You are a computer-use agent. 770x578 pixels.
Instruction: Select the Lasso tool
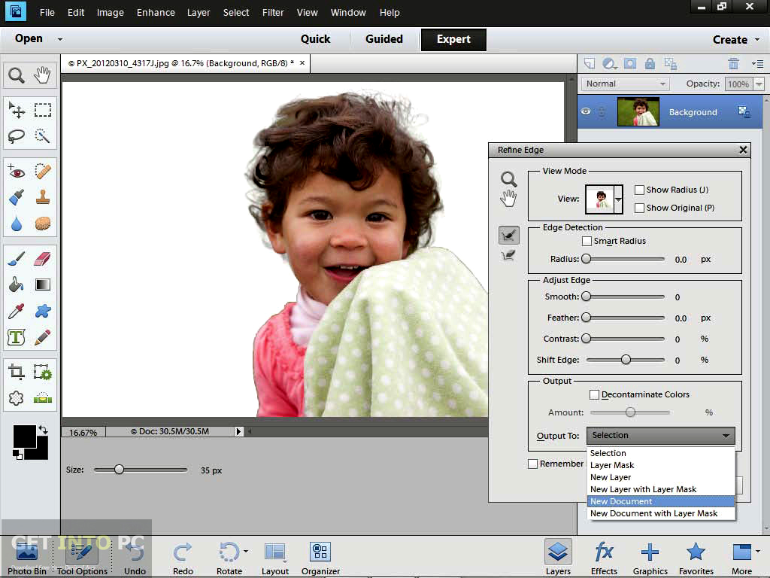pyautogui.click(x=17, y=135)
